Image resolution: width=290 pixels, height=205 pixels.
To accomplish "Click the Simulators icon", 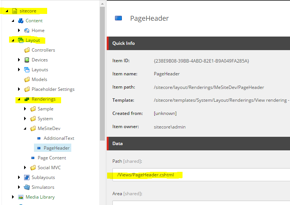I will tap(27, 187).
